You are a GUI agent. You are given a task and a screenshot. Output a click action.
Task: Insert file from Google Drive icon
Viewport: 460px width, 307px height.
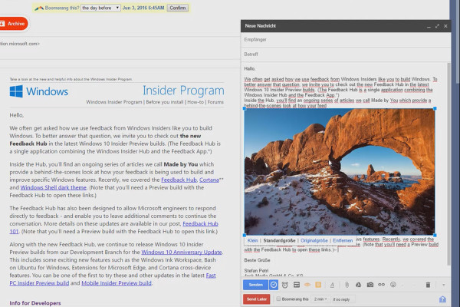[358, 285]
